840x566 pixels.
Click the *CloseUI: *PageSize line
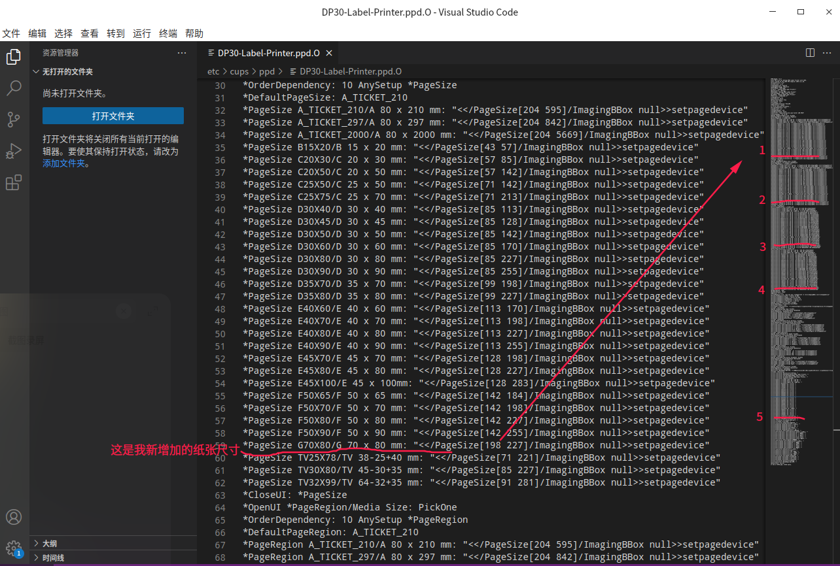click(x=295, y=495)
